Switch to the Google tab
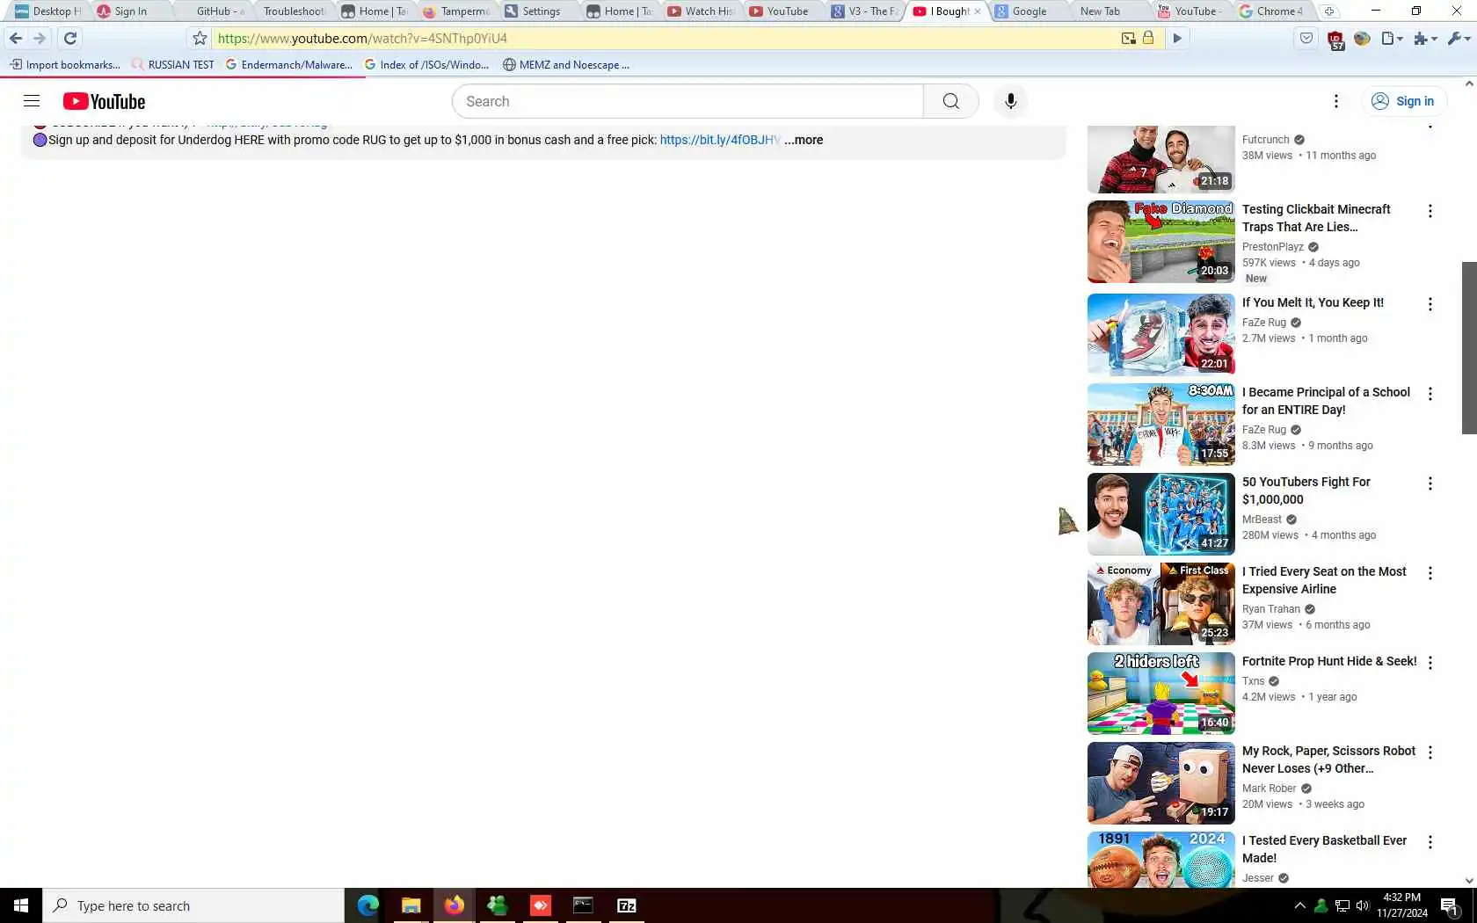Screen dimensions: 1477x923 1029,11
